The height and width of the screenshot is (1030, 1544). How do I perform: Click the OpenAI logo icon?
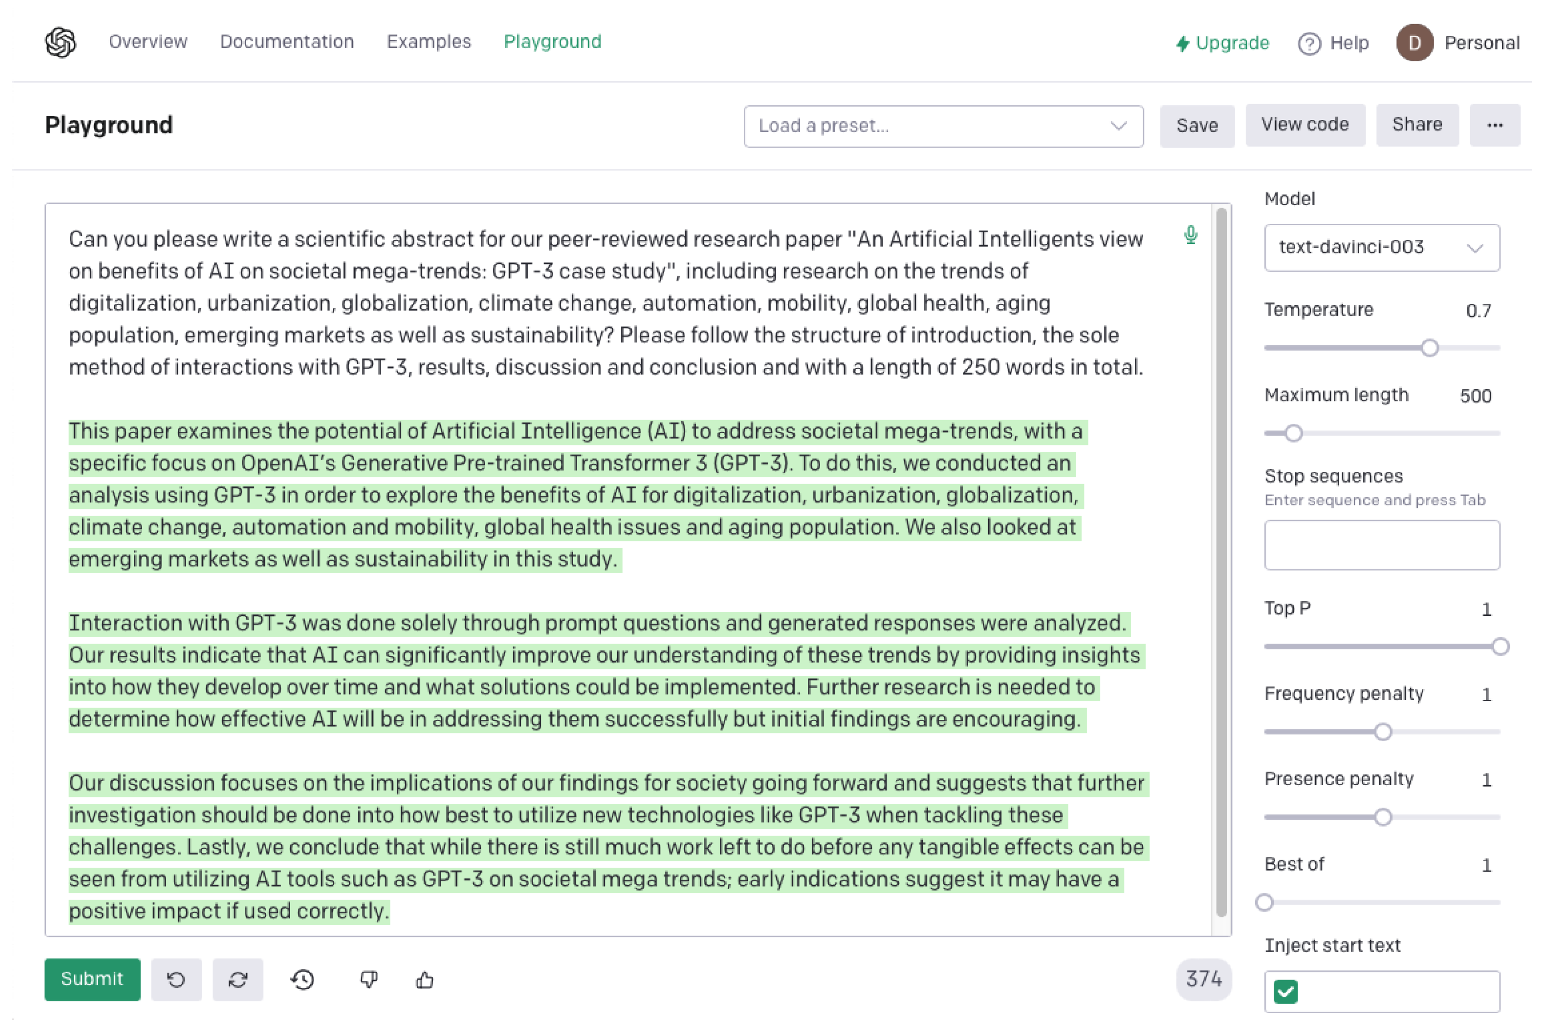60,42
